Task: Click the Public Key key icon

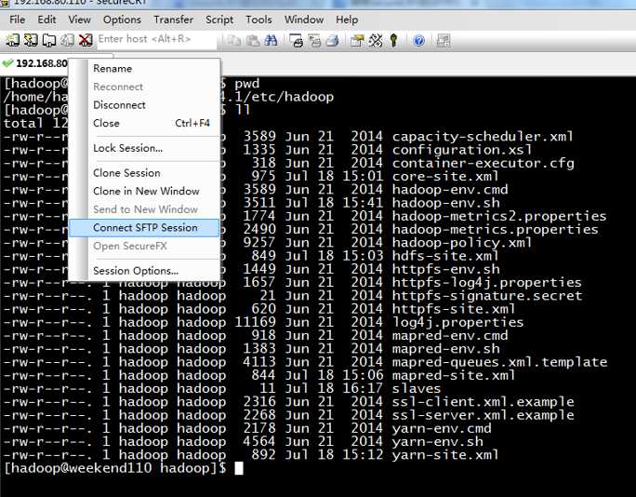Action: click(393, 40)
